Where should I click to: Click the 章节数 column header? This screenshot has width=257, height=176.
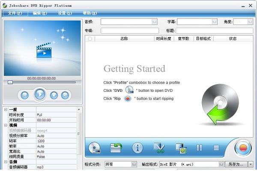click(184, 39)
